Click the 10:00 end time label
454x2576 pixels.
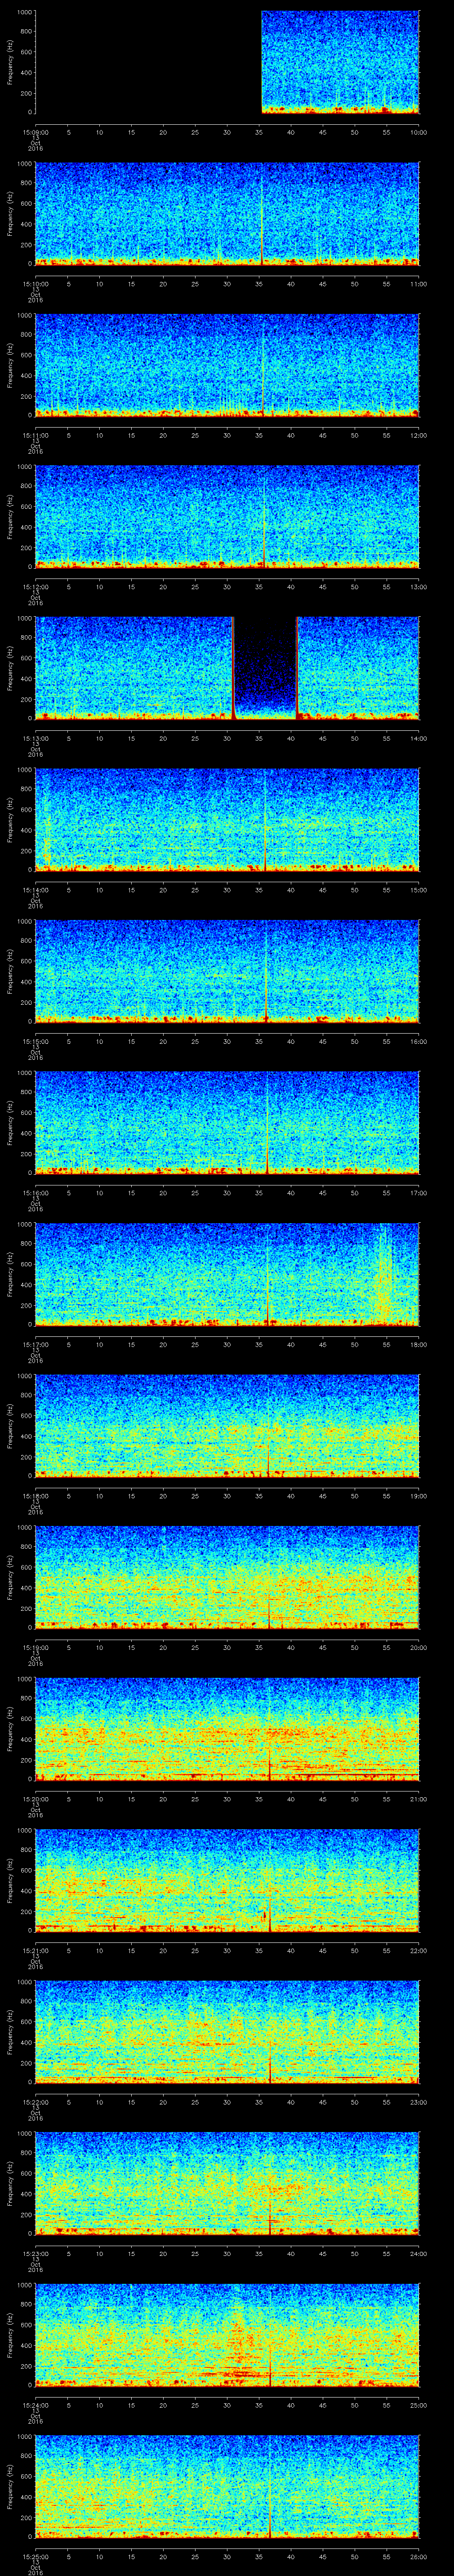coord(418,132)
